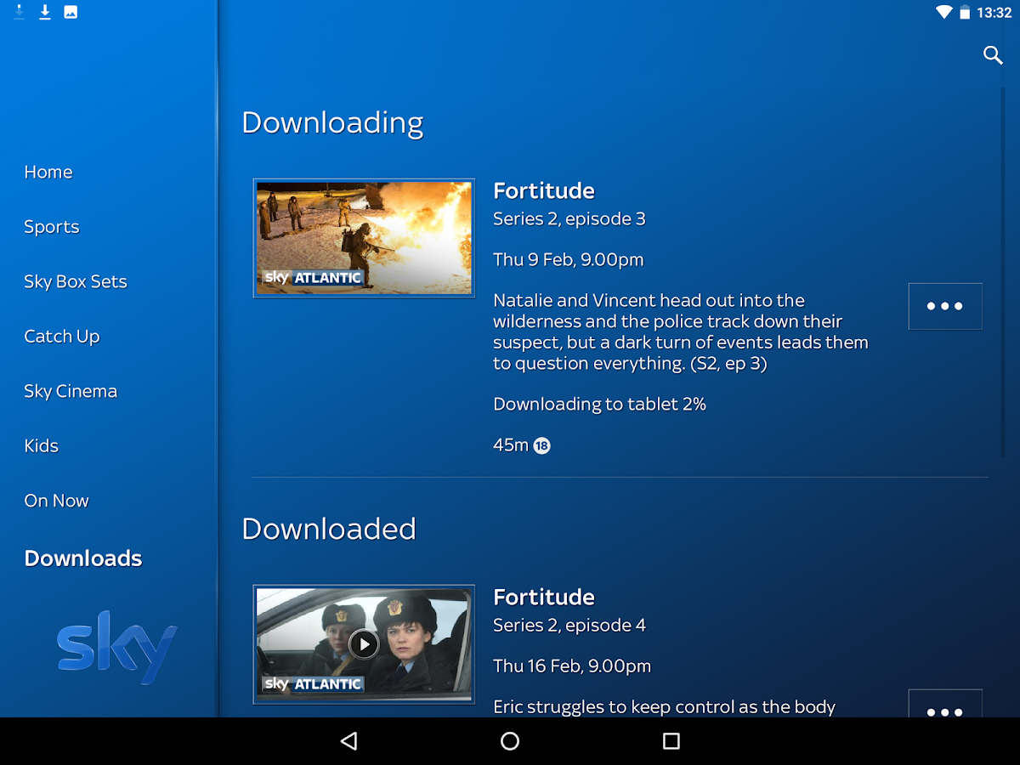Click Sky Atlantic logo on episode 4 thumbnail
Viewport: 1020px width, 765px height.
(313, 684)
